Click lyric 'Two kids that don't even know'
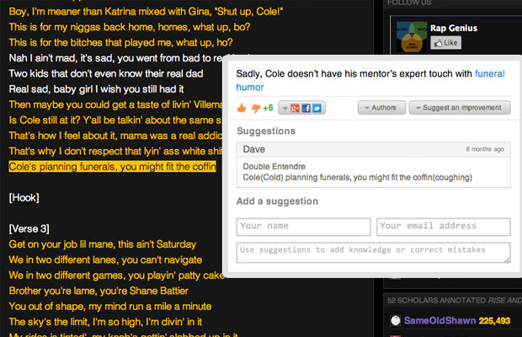This screenshot has height=337, width=522. 106,73
